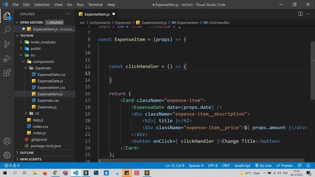This screenshot has height=177, width=315.
Task: Open the Manage gear icon
Action: pyautogui.click(x=7, y=155)
